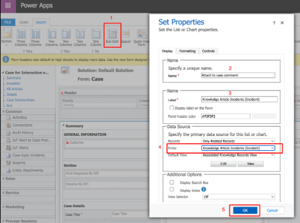Select the Priority header field
Screen dimensions: 300x223
[99, 103]
